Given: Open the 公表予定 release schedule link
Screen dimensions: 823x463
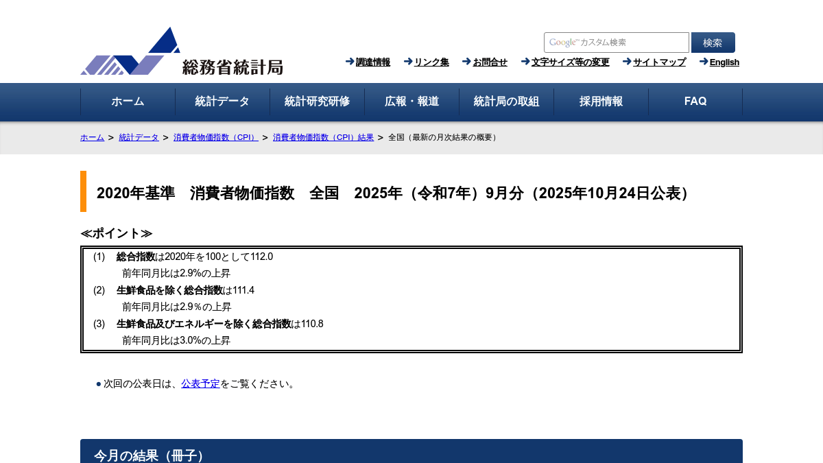Looking at the screenshot, I should point(200,383).
